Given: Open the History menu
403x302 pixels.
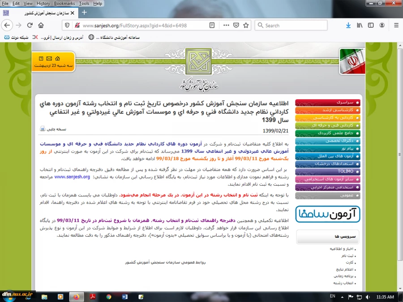Looking at the screenshot, I should [43, 3].
